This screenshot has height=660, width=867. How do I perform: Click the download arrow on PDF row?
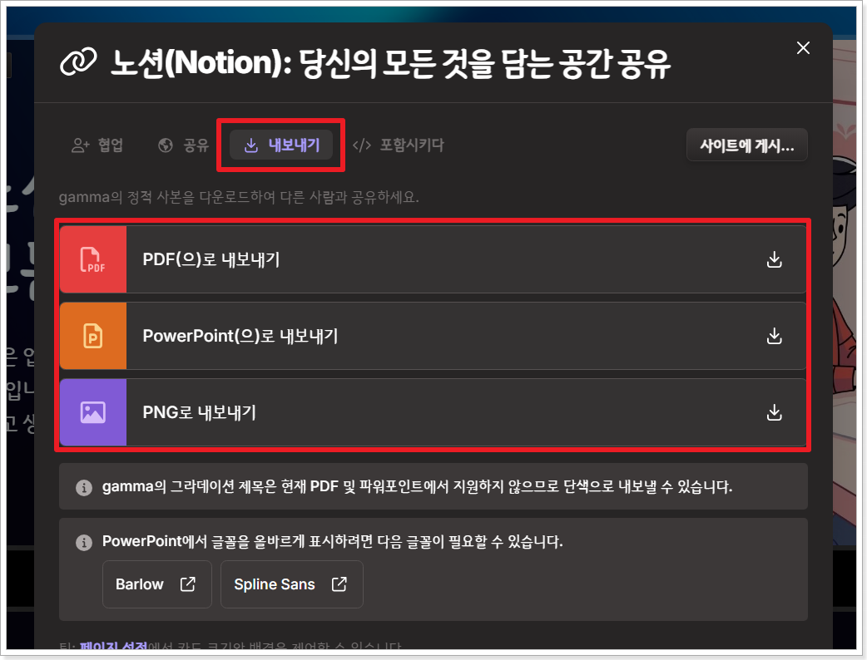tap(774, 259)
